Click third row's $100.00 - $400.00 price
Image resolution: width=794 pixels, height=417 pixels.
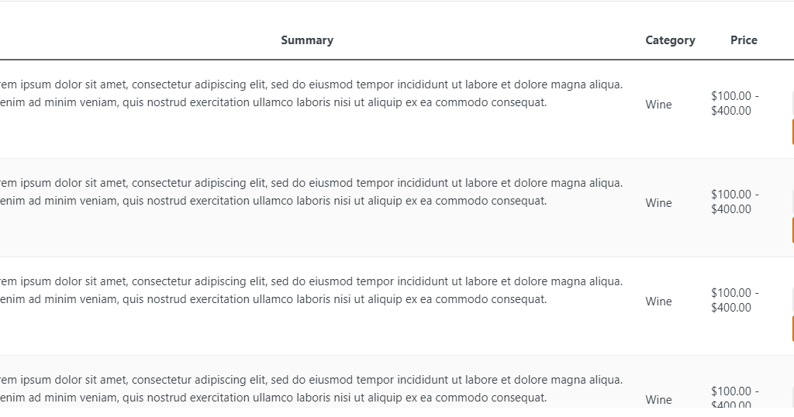click(x=735, y=300)
